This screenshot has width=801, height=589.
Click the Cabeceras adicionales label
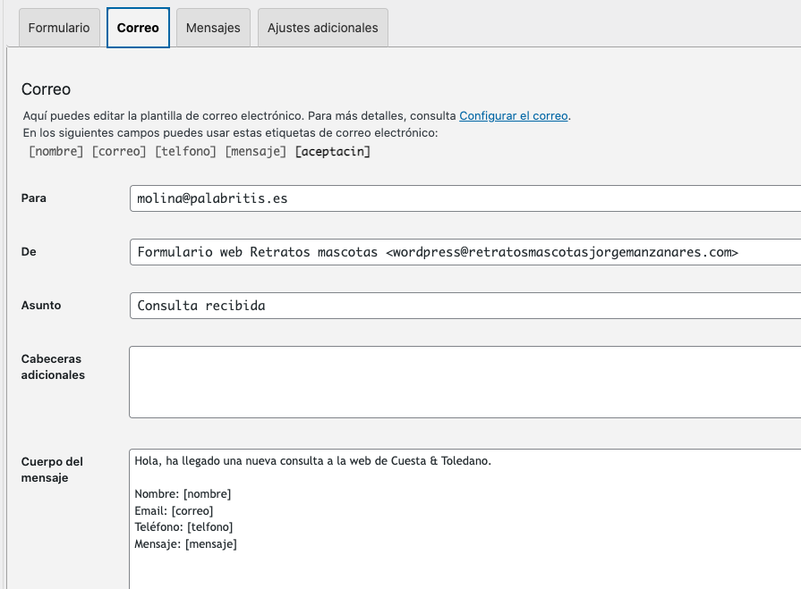coord(53,366)
